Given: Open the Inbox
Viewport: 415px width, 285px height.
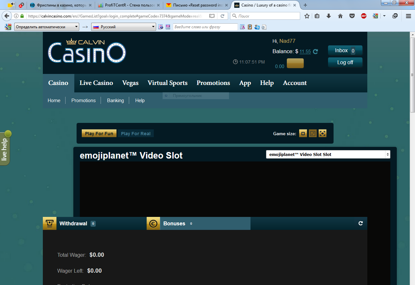Looking at the screenshot, I should pos(345,51).
